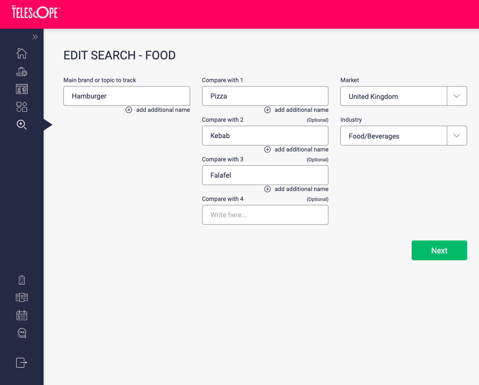Open the shapes widgets icon
The width and height of the screenshot is (479, 385).
(x=22, y=107)
